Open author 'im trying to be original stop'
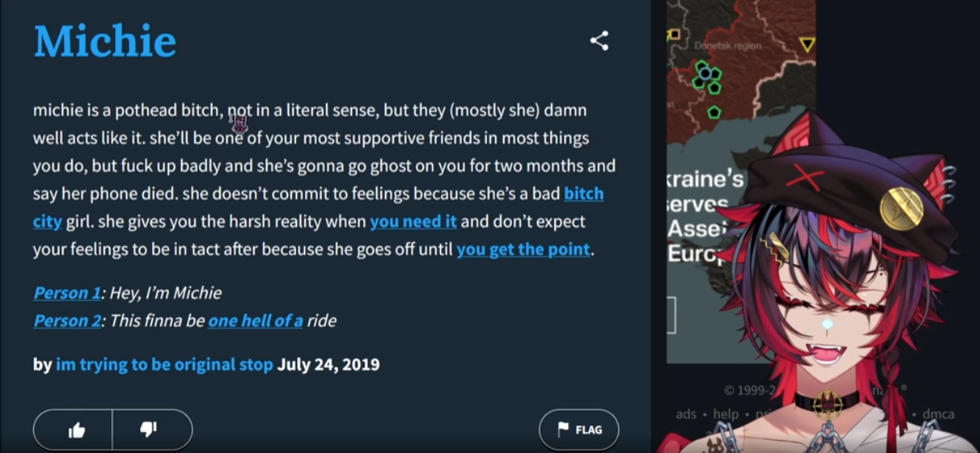This screenshot has width=980, height=453. click(x=164, y=364)
